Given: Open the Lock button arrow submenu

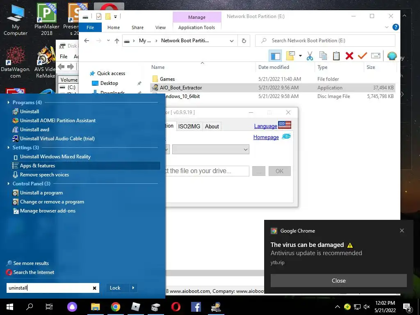Looking at the screenshot, I should point(133,288).
